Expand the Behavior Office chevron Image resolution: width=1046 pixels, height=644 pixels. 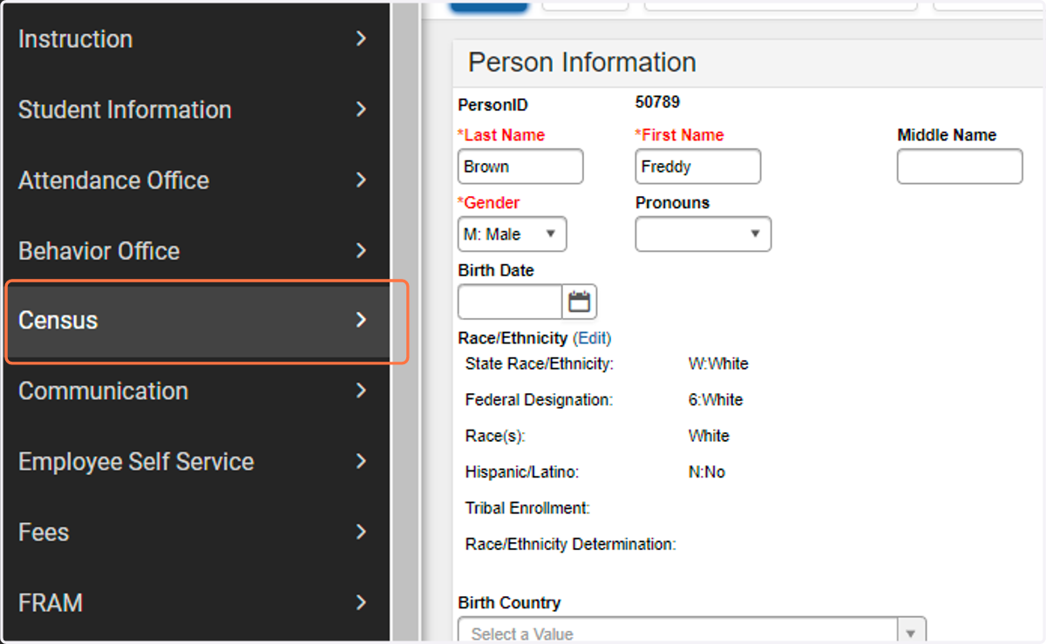pos(362,250)
